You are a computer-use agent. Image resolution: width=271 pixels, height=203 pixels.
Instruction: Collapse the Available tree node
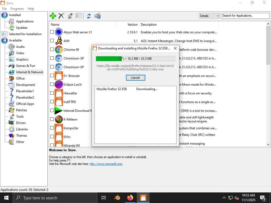[x=4, y=40]
